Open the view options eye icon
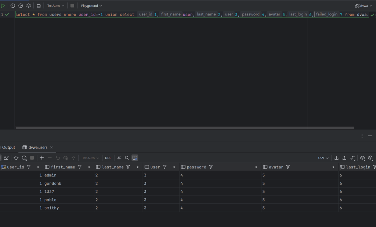 (x=362, y=158)
